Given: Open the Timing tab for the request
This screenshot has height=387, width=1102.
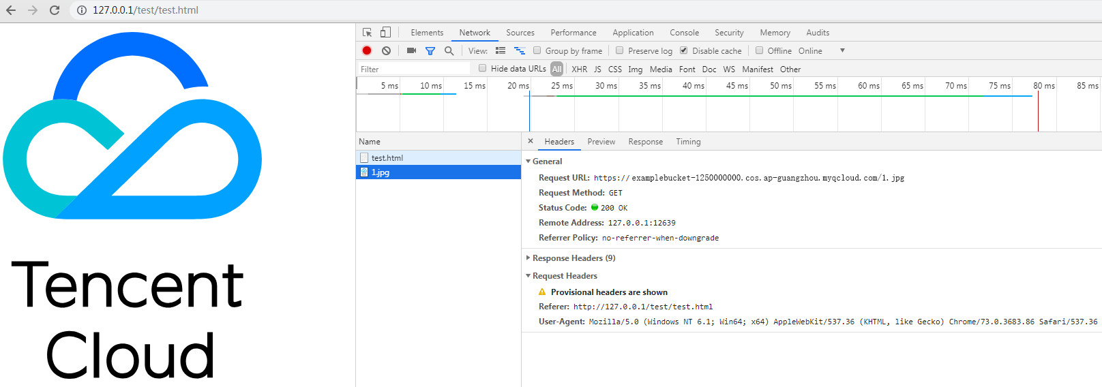Looking at the screenshot, I should coord(688,142).
